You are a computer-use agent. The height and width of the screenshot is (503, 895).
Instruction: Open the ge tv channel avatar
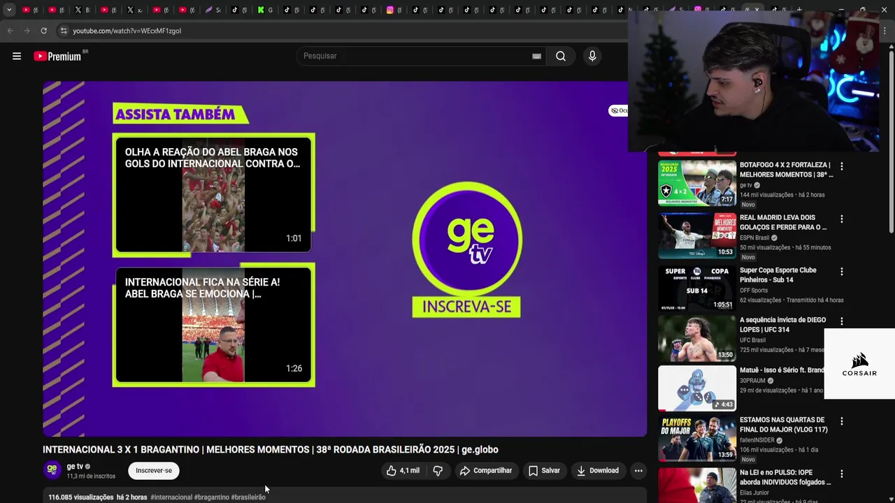pos(52,470)
